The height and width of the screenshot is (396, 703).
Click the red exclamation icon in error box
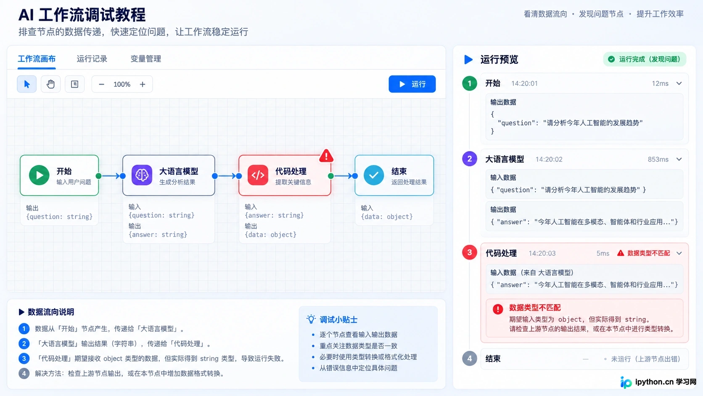tap(498, 309)
